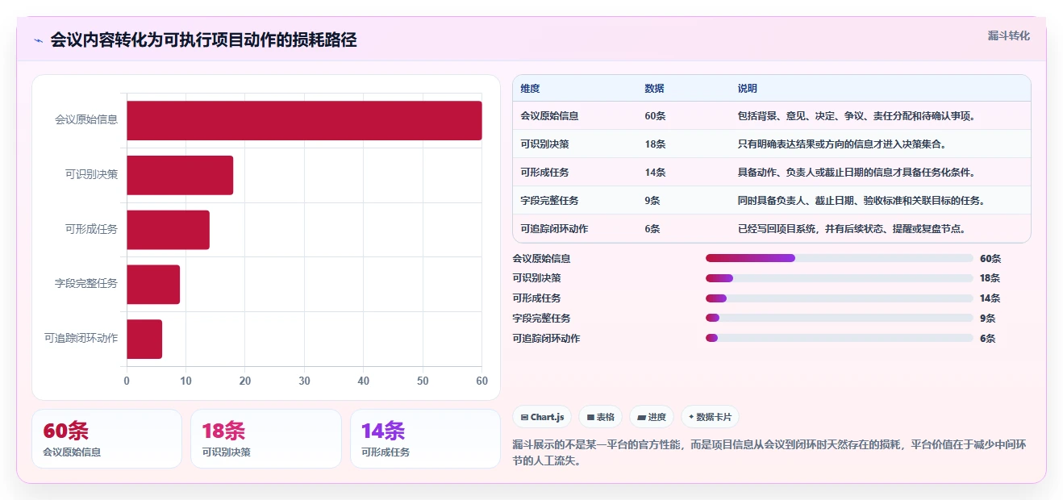Click the 会议原始信息 cell in the table
This screenshot has height=500, width=1063.
pos(549,116)
